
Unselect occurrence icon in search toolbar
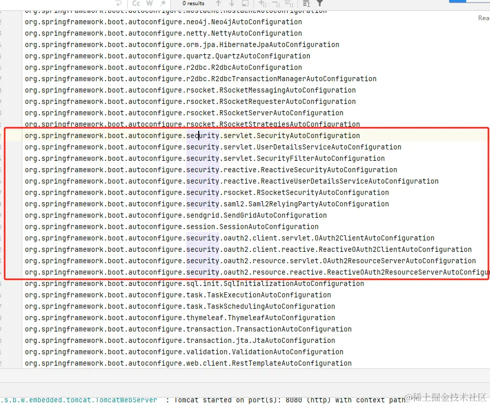tap(276, 4)
